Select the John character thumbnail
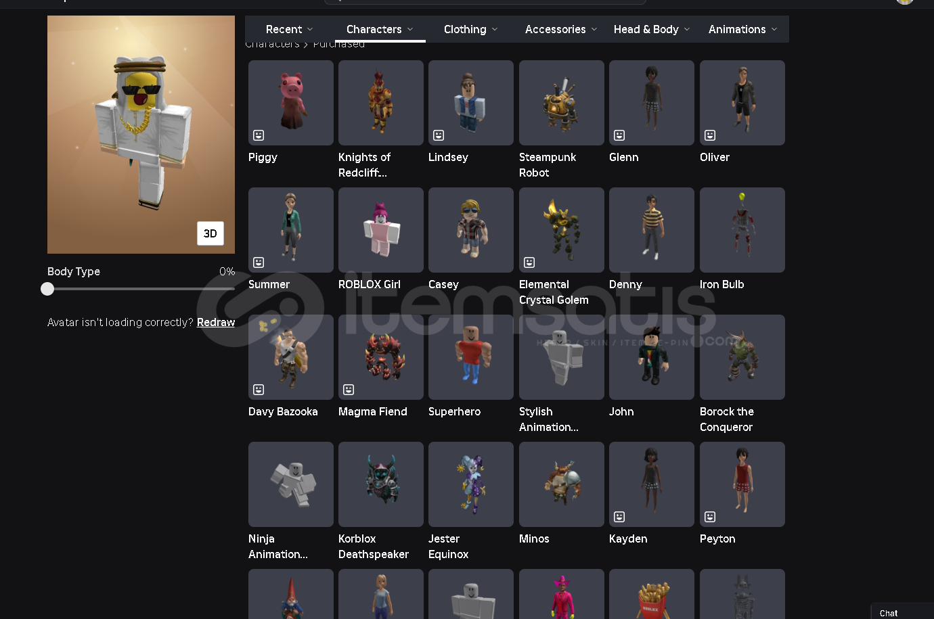 pyautogui.click(x=652, y=357)
